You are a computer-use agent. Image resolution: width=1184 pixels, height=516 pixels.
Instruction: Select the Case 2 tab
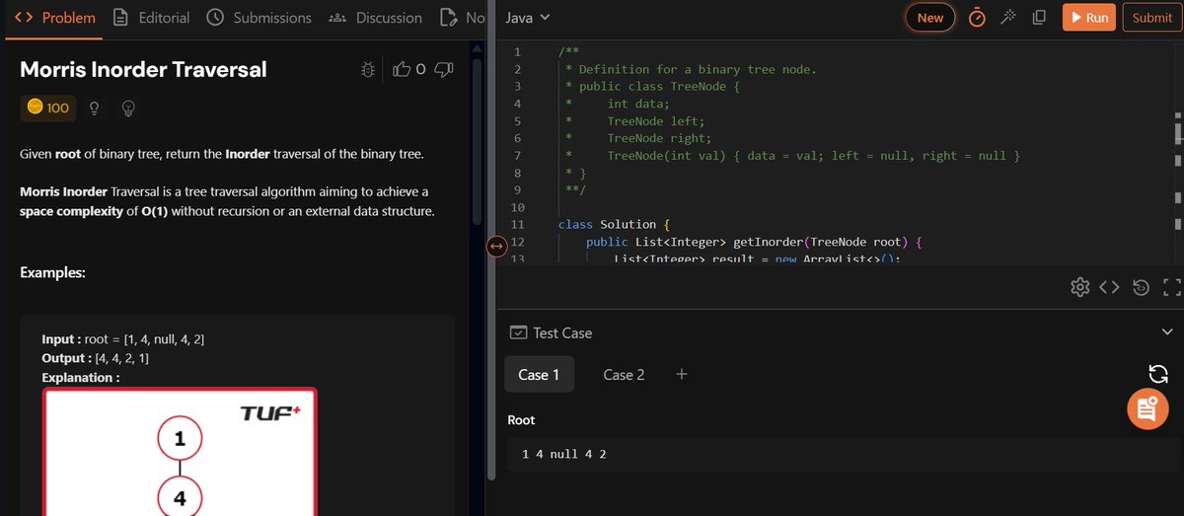point(624,375)
